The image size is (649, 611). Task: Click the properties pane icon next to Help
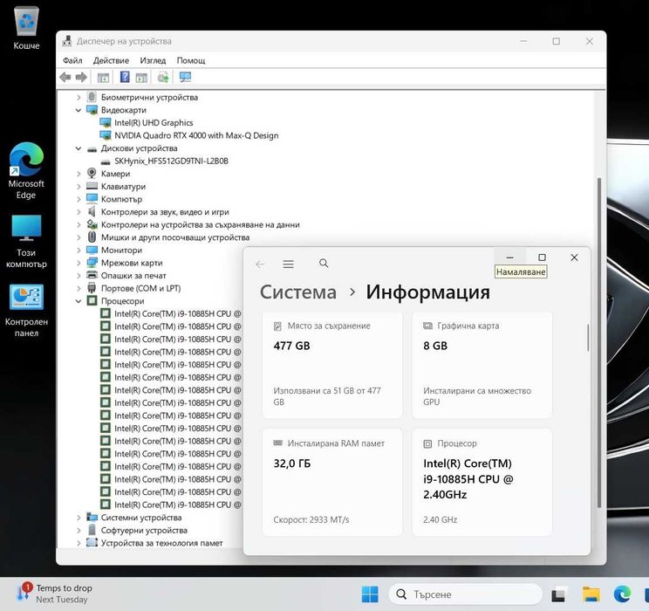coord(141,77)
